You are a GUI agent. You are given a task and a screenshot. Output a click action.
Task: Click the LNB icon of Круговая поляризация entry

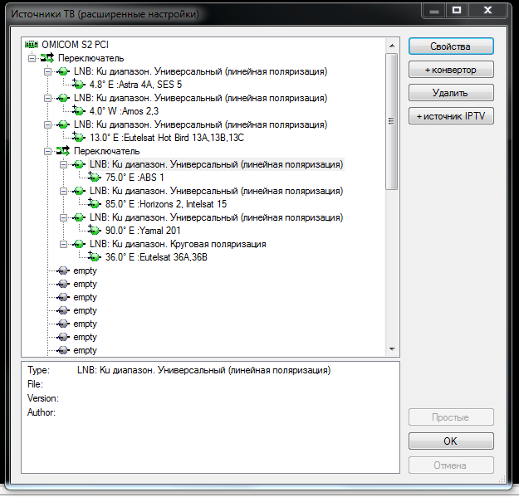pos(79,244)
